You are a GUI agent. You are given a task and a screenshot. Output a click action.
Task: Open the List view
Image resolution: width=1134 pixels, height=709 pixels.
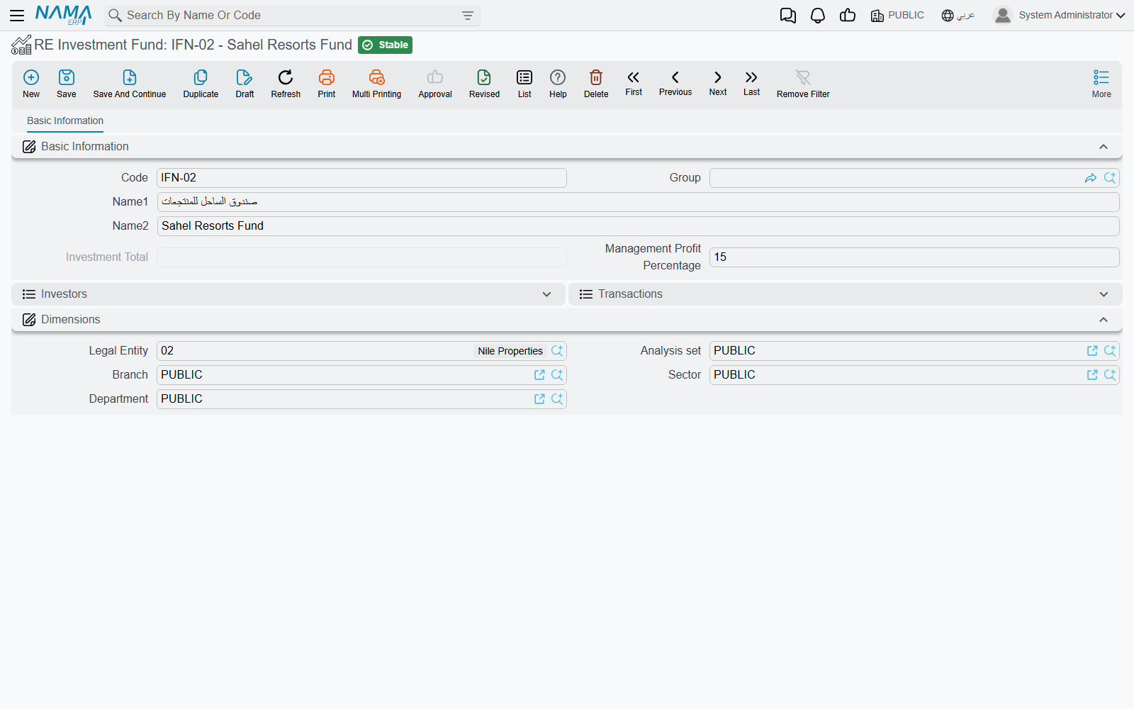click(524, 84)
